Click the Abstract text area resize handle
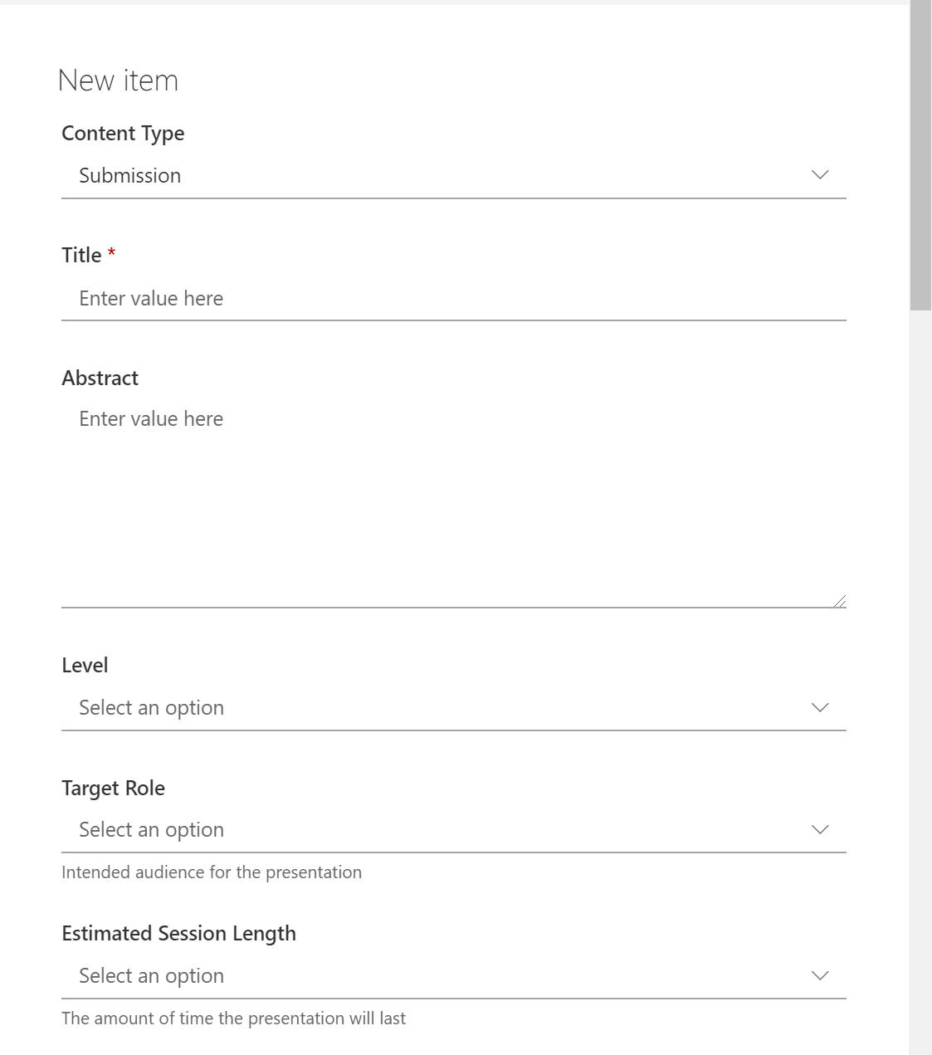The width and height of the screenshot is (932, 1055). click(x=840, y=601)
